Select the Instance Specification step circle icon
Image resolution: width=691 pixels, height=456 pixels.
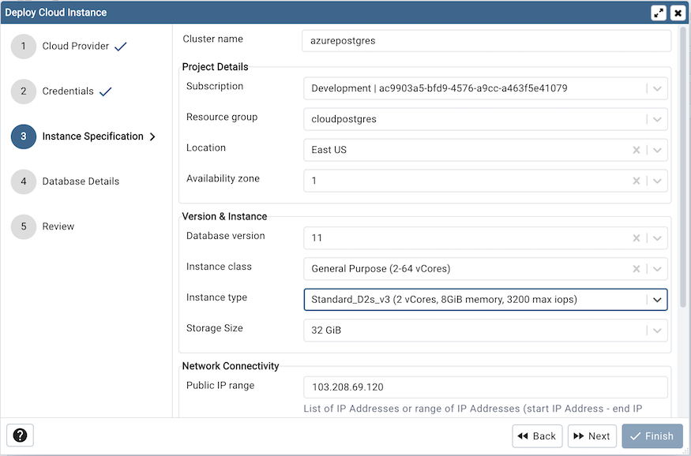click(x=23, y=136)
